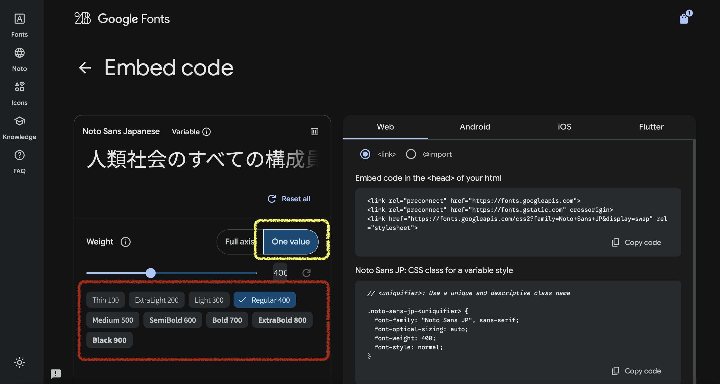Viewport: 720px width, 384px height.
Task: Switch to the iOS tab
Action: pos(564,127)
